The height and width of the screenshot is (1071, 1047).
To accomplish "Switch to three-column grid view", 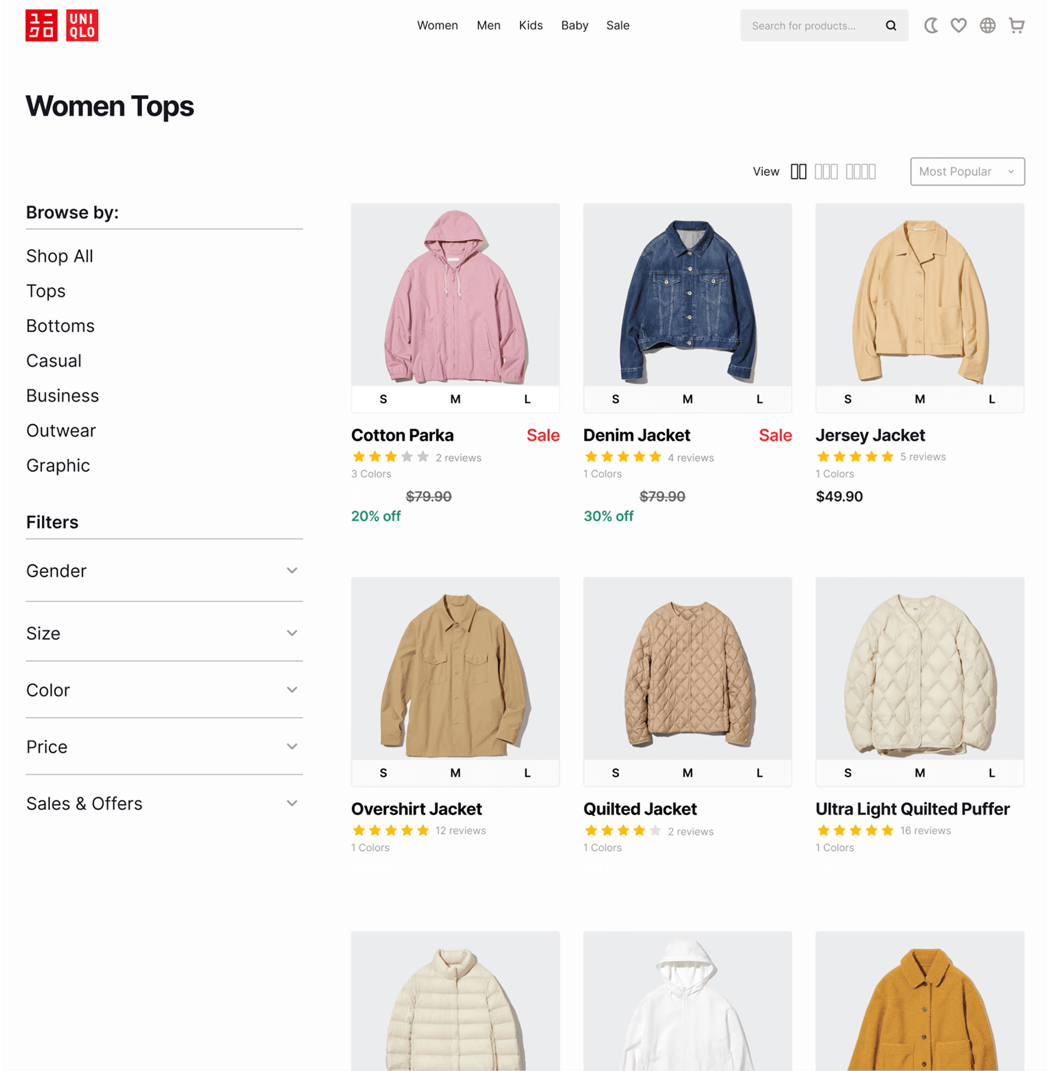I will (x=826, y=171).
